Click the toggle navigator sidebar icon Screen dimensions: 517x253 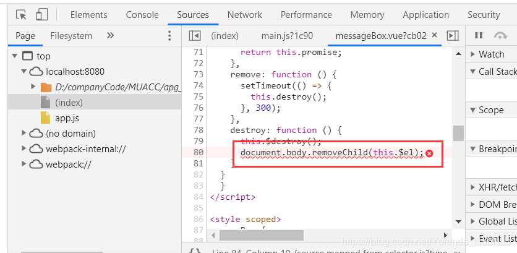(x=195, y=36)
